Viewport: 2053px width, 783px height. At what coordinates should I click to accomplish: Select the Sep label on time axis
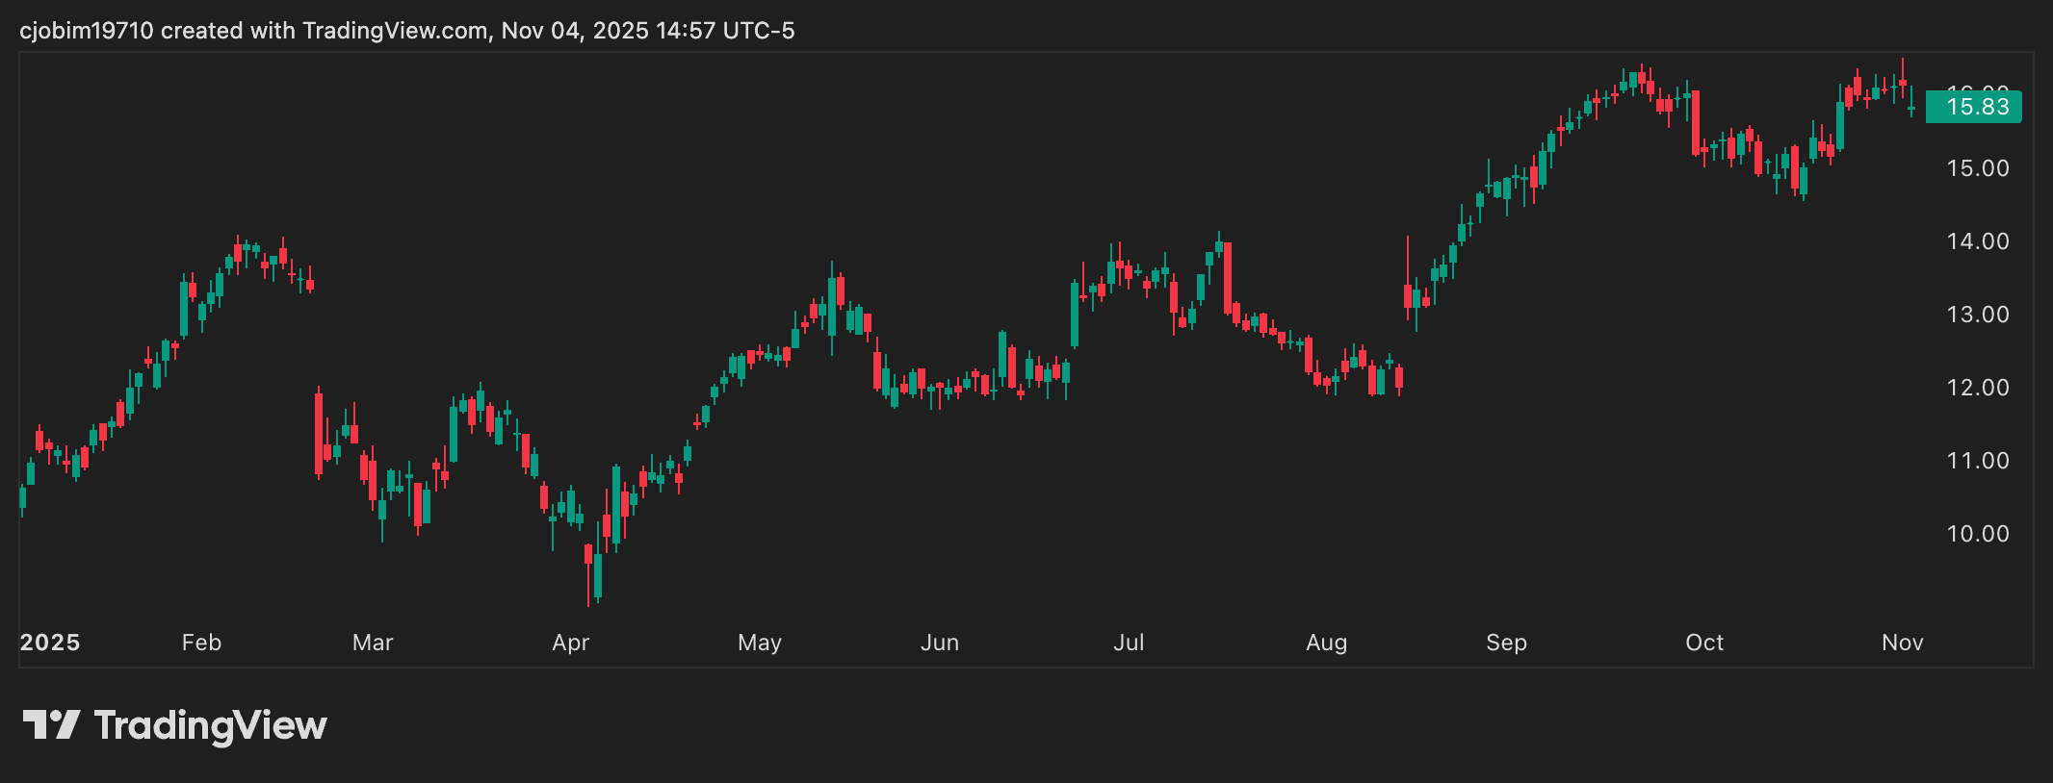click(1506, 643)
